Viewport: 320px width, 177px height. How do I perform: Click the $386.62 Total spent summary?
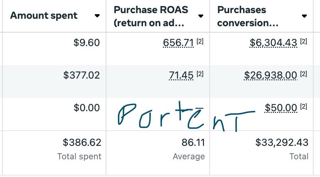82,143
